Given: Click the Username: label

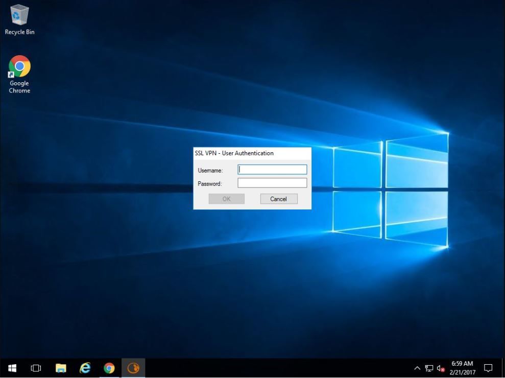Looking at the screenshot, I should coord(210,171).
